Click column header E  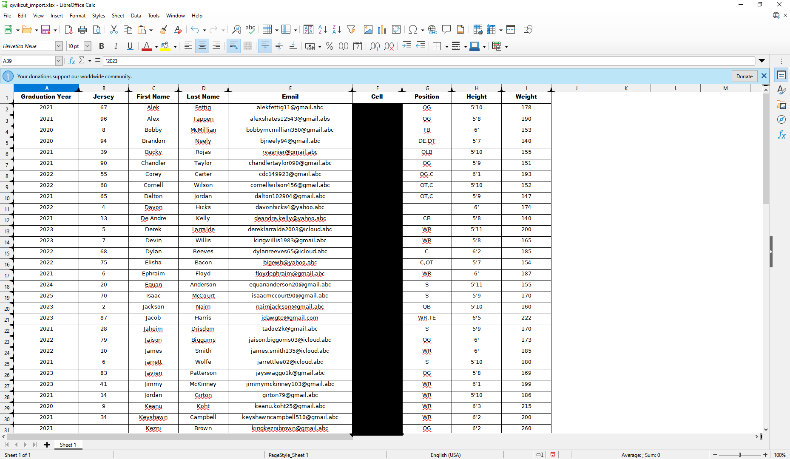point(290,88)
